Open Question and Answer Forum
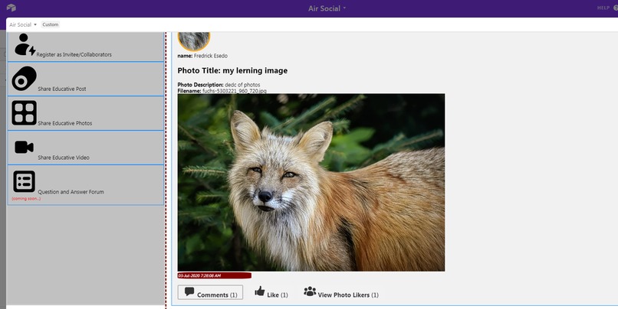618x309 pixels. (86, 185)
